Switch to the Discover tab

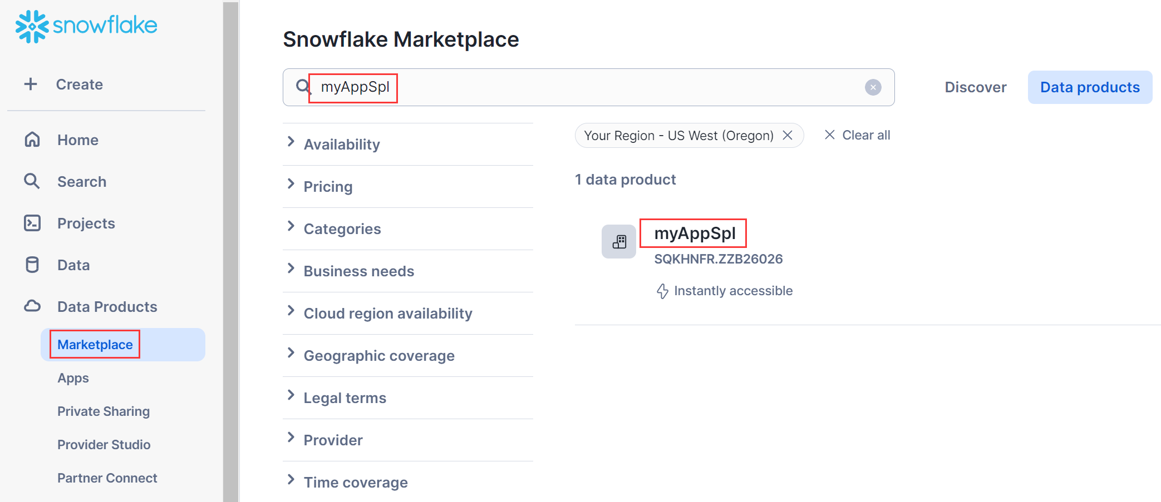975,87
